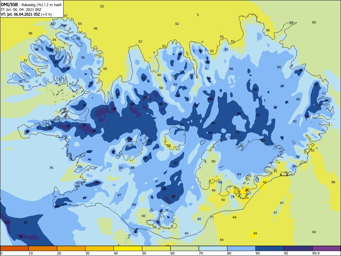Select the humidity value '71' near the south coast
Image resolution: width=341 pixels, height=256 pixels.
point(212,217)
